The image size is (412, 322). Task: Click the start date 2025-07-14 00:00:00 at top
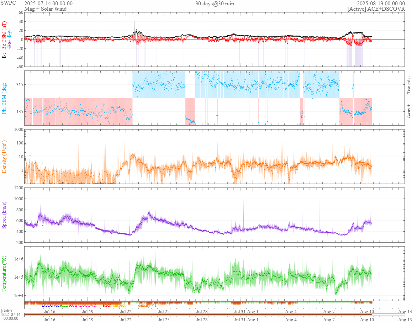48,4
